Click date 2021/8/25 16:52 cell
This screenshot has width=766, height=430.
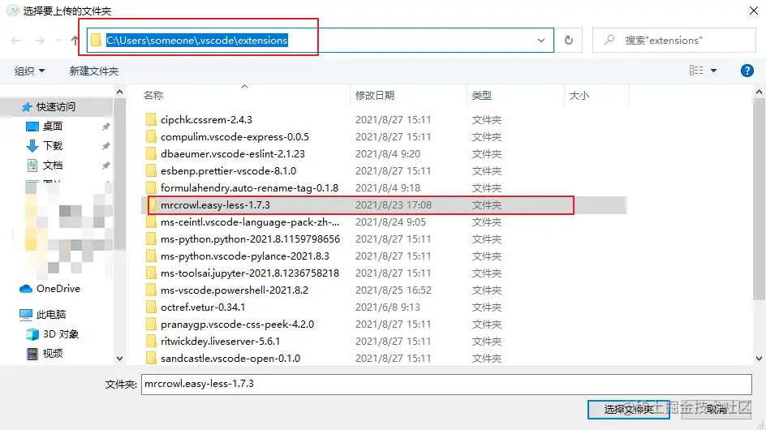(394, 290)
